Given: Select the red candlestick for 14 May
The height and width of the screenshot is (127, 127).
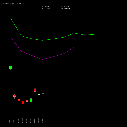Looking at the screenshot, I should coord(23,102).
